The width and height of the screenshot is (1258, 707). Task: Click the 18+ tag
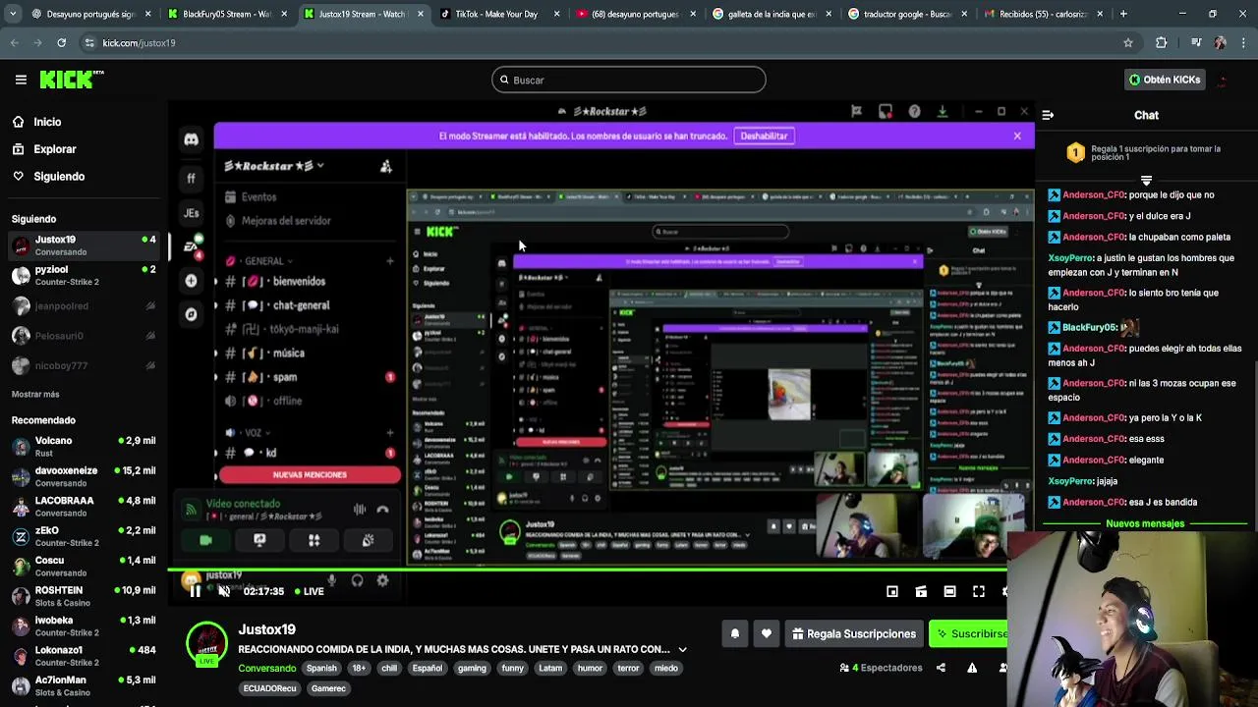(359, 669)
